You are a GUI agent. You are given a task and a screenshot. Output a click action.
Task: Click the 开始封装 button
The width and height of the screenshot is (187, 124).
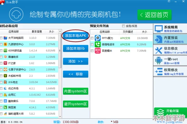pos(171,112)
